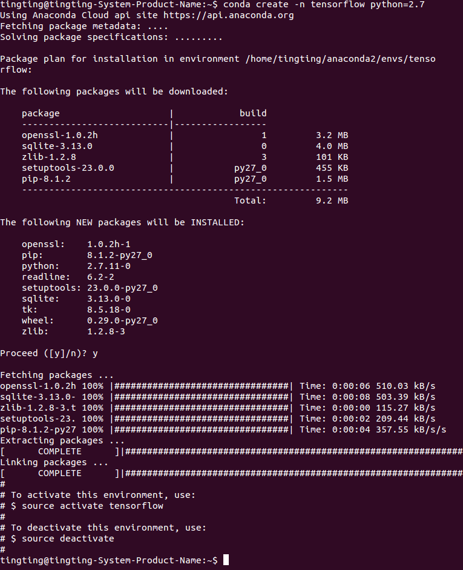
Task: Click the openssl version 1.0.2h-1
Action: coord(108,245)
